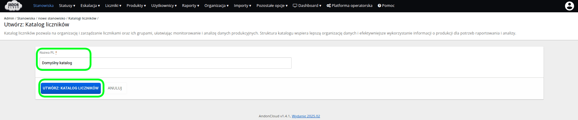Open the Eskalacja dropdown

click(x=90, y=6)
